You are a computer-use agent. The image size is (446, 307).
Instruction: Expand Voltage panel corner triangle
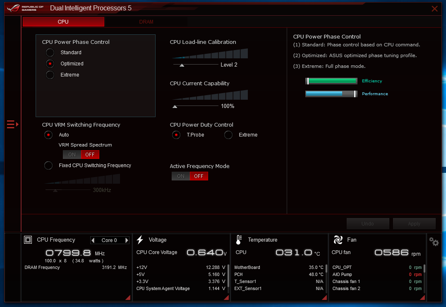[226, 297]
